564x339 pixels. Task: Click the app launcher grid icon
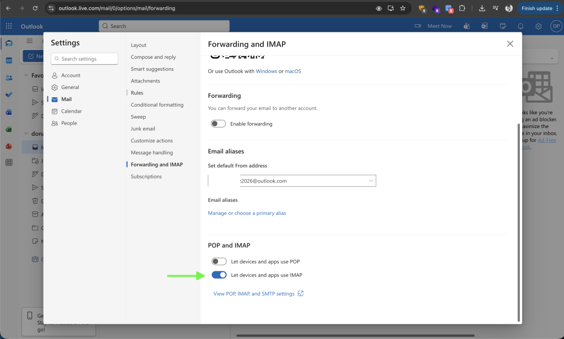click(x=8, y=26)
